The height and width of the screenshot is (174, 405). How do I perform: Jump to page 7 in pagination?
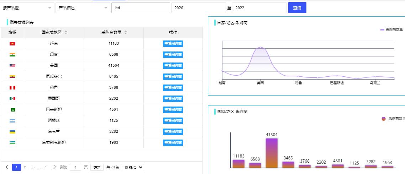coord(45,167)
